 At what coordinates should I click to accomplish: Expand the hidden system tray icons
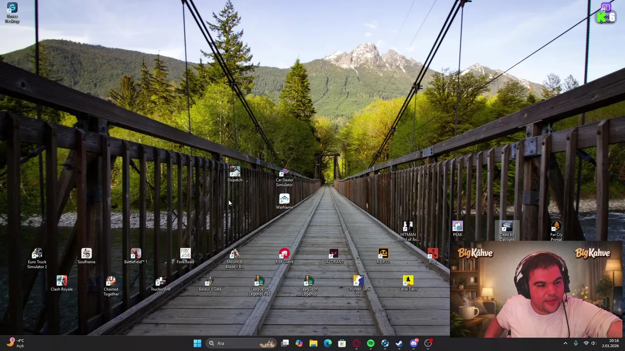[x=565, y=343]
